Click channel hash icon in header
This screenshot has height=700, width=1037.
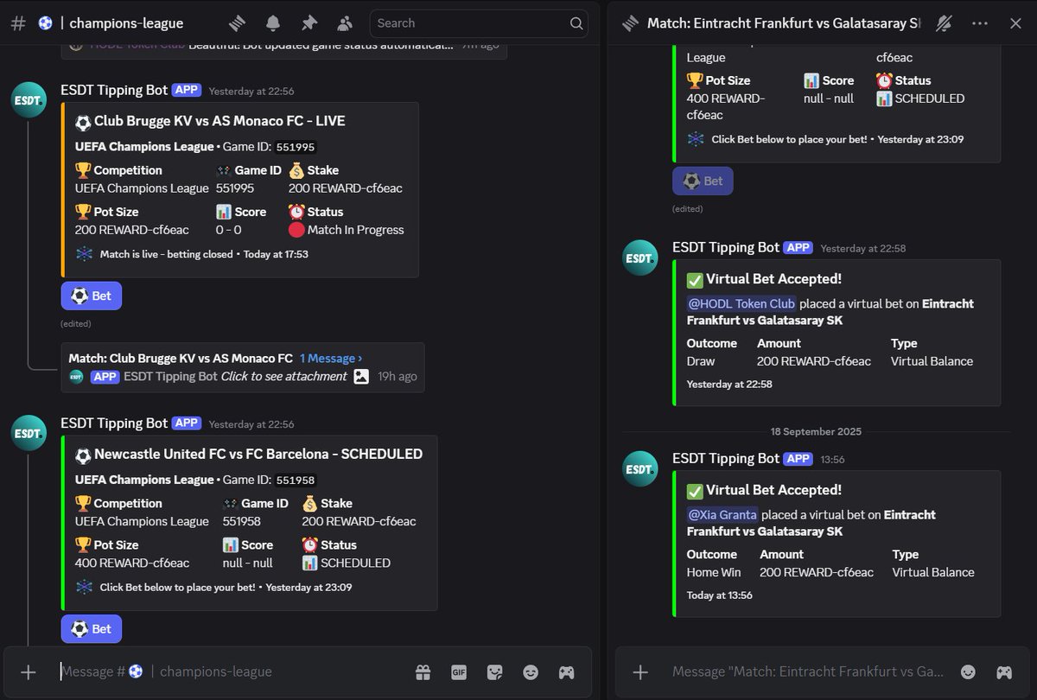click(18, 23)
